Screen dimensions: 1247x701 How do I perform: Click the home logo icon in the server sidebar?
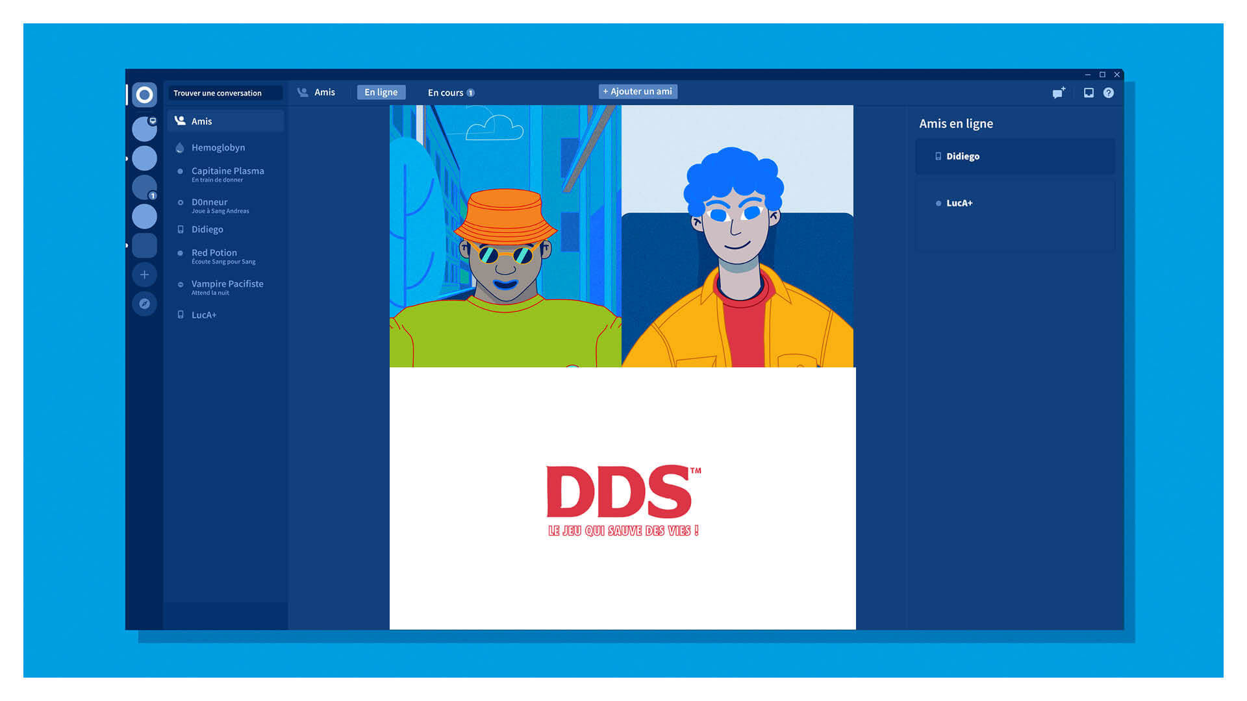pos(144,95)
